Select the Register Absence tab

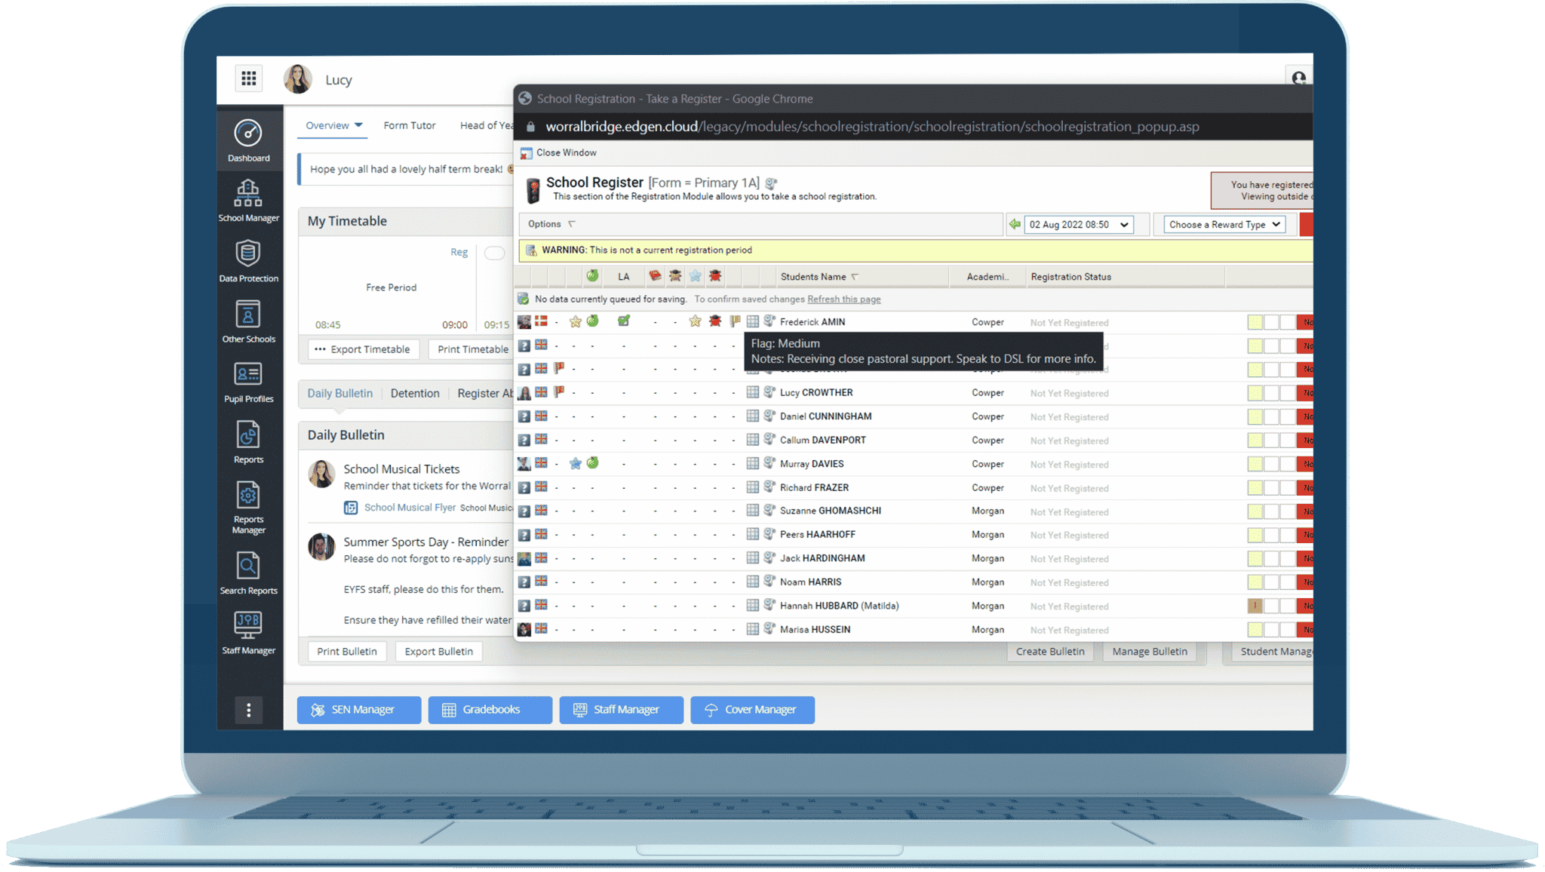click(x=484, y=393)
